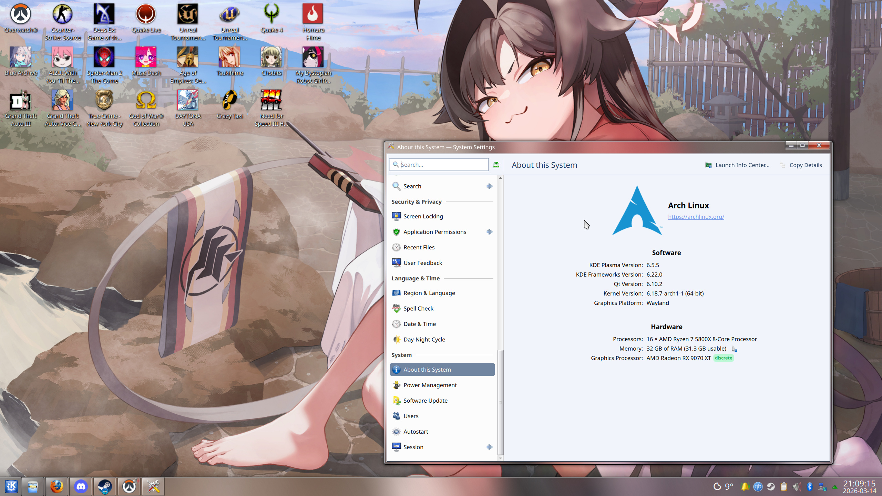
Task: Select Power Management in the sidebar
Action: click(430, 385)
